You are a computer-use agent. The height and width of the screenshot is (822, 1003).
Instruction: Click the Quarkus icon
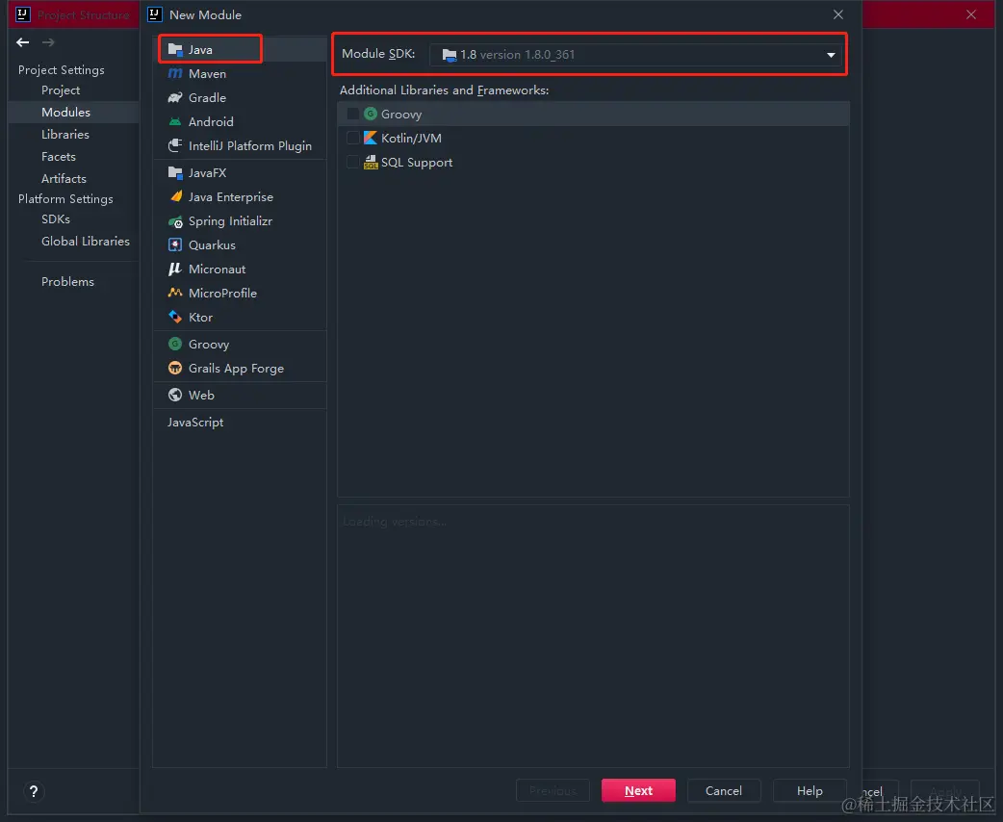[x=174, y=244]
